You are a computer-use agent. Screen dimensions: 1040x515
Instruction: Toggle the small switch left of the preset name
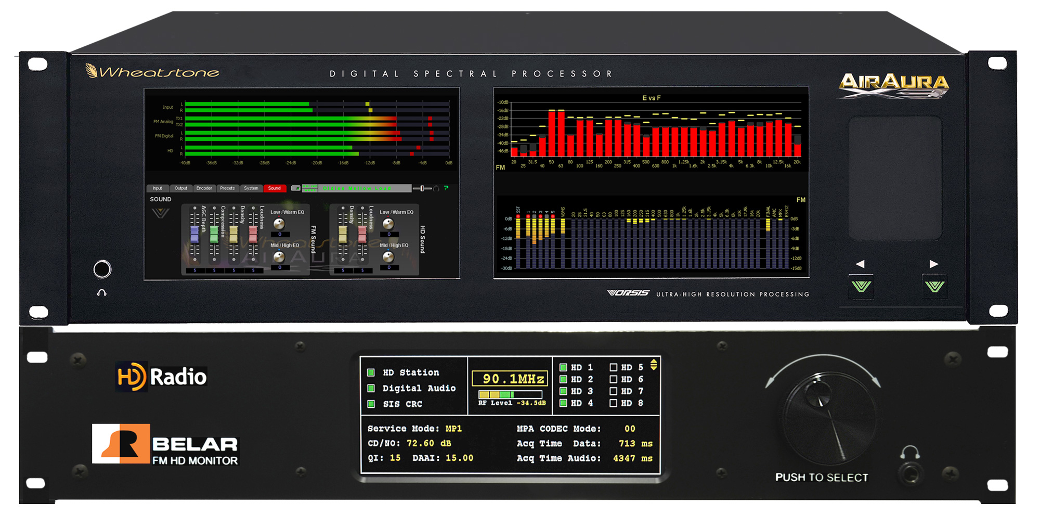pyautogui.click(x=296, y=188)
